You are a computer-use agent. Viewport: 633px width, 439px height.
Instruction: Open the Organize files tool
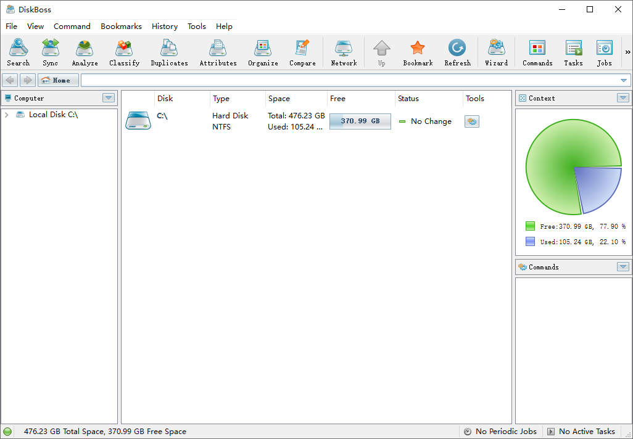pos(263,52)
